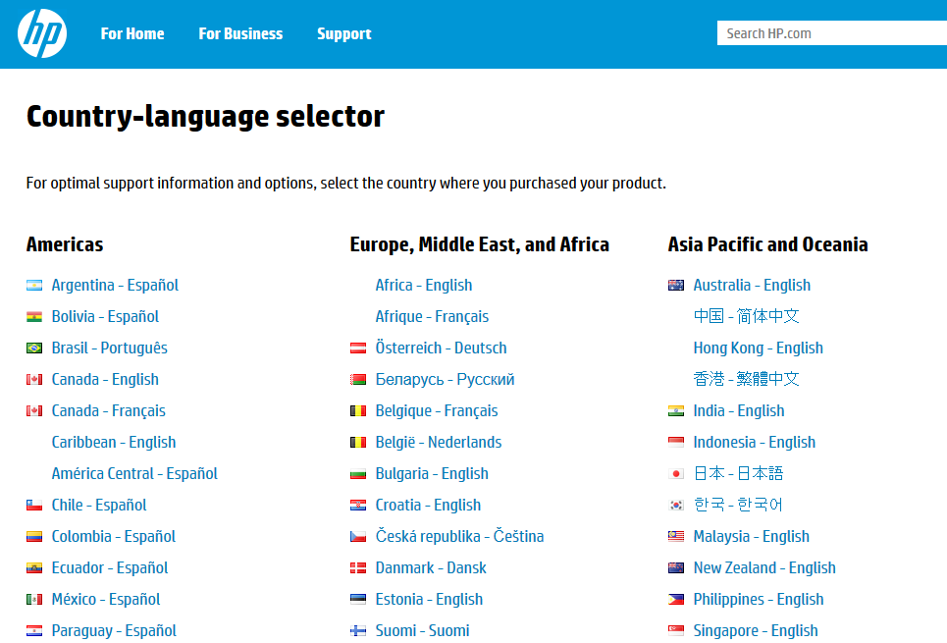The image size is (947, 643).
Task: Choose Беларусь - Русский link
Action: click(445, 380)
